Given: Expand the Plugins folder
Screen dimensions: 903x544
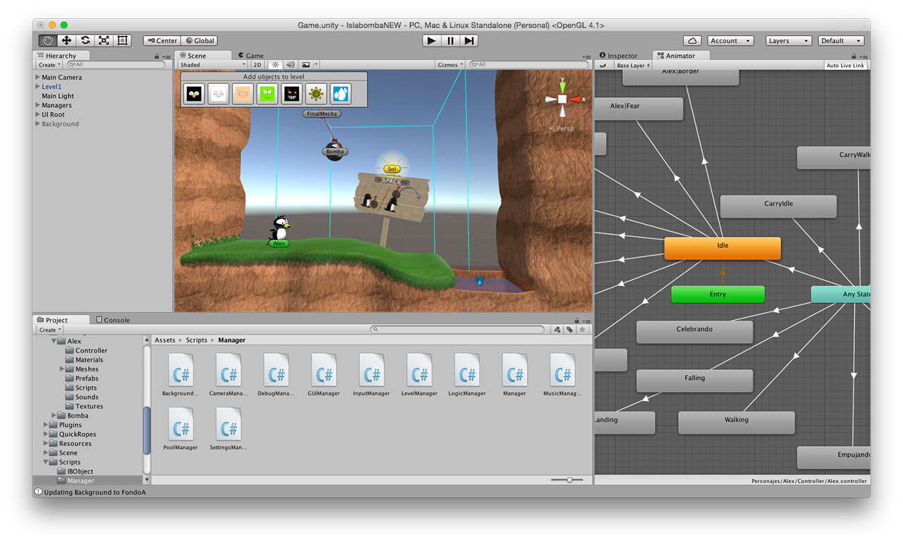Looking at the screenshot, I should [x=46, y=426].
